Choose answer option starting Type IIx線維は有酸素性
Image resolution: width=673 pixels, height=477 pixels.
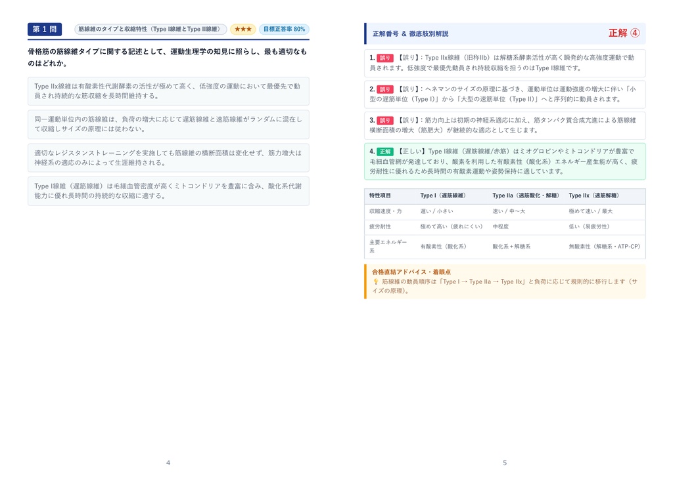(168, 91)
